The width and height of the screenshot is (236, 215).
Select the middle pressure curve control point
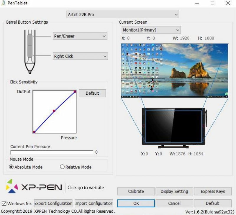(54, 111)
